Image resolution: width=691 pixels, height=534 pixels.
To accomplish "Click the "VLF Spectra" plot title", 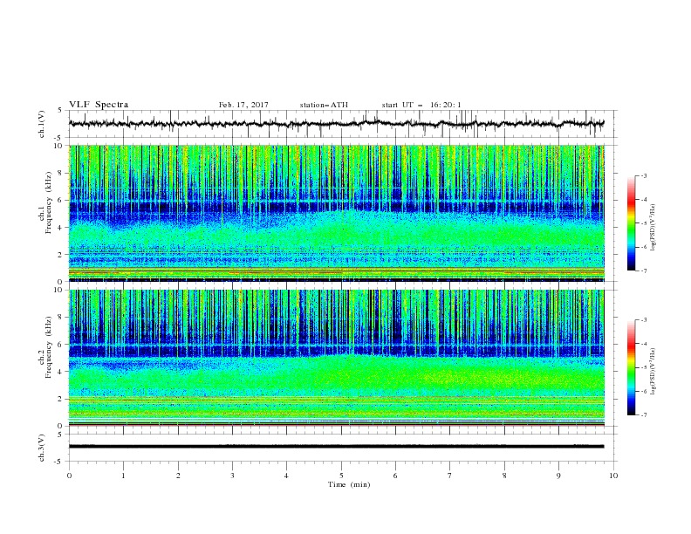I will click(x=99, y=105).
